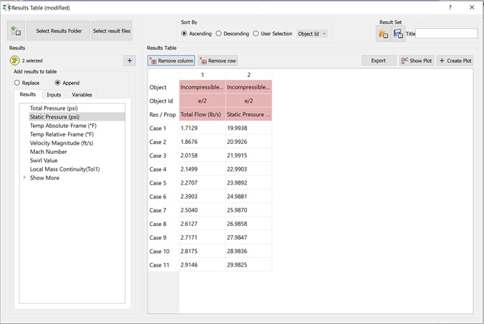Image resolution: width=484 pixels, height=324 pixels.
Task: Click Remove row button
Action: click(218, 61)
